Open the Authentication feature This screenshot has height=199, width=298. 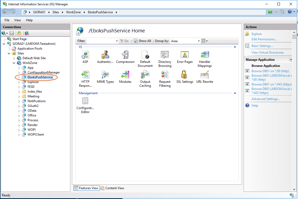(x=105, y=57)
